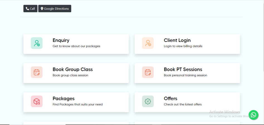The width and height of the screenshot is (264, 125).
Task: Select the Book Group Class heading
Action: pyautogui.click(x=73, y=69)
